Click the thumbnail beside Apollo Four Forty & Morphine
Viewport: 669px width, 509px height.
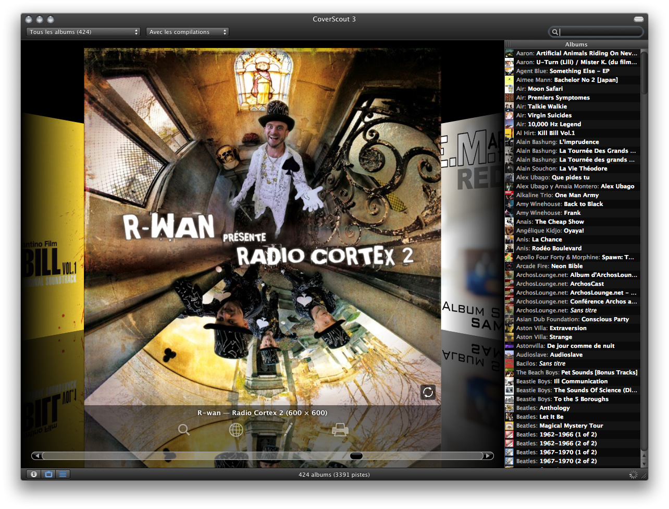click(x=509, y=257)
